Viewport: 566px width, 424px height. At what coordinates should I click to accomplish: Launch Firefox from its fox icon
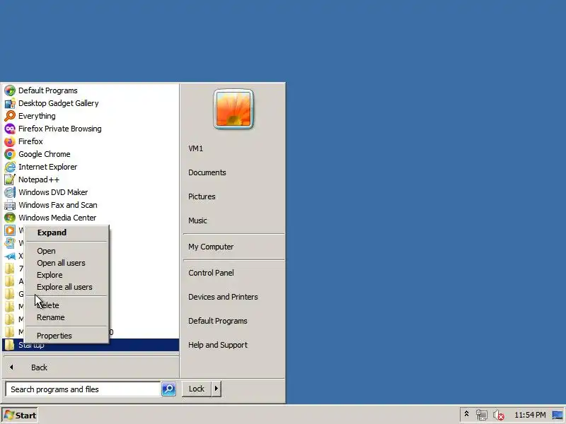point(10,141)
